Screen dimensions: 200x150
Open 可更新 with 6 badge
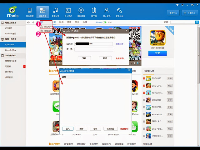point(13,67)
